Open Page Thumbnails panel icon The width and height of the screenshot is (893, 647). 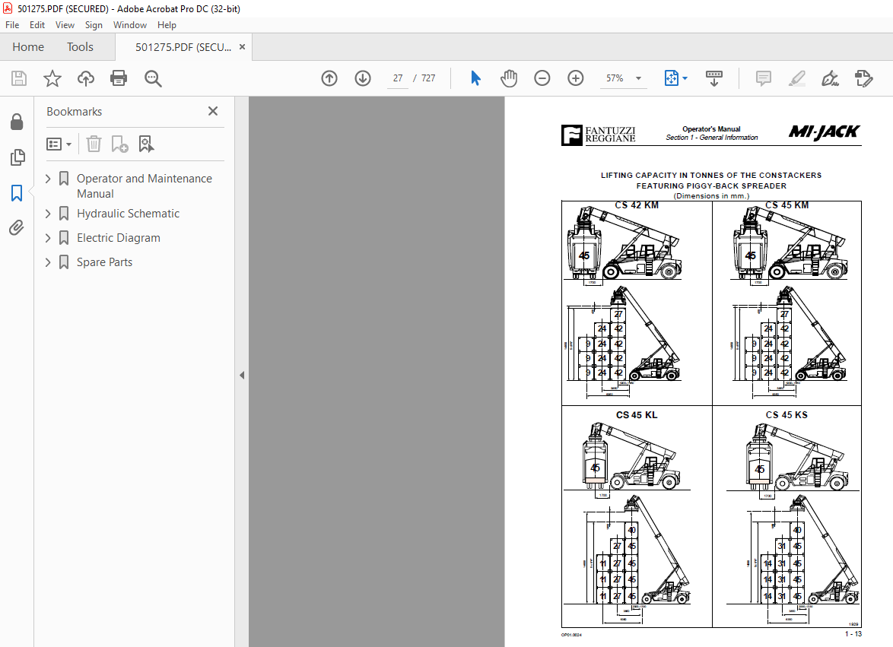[x=17, y=157]
